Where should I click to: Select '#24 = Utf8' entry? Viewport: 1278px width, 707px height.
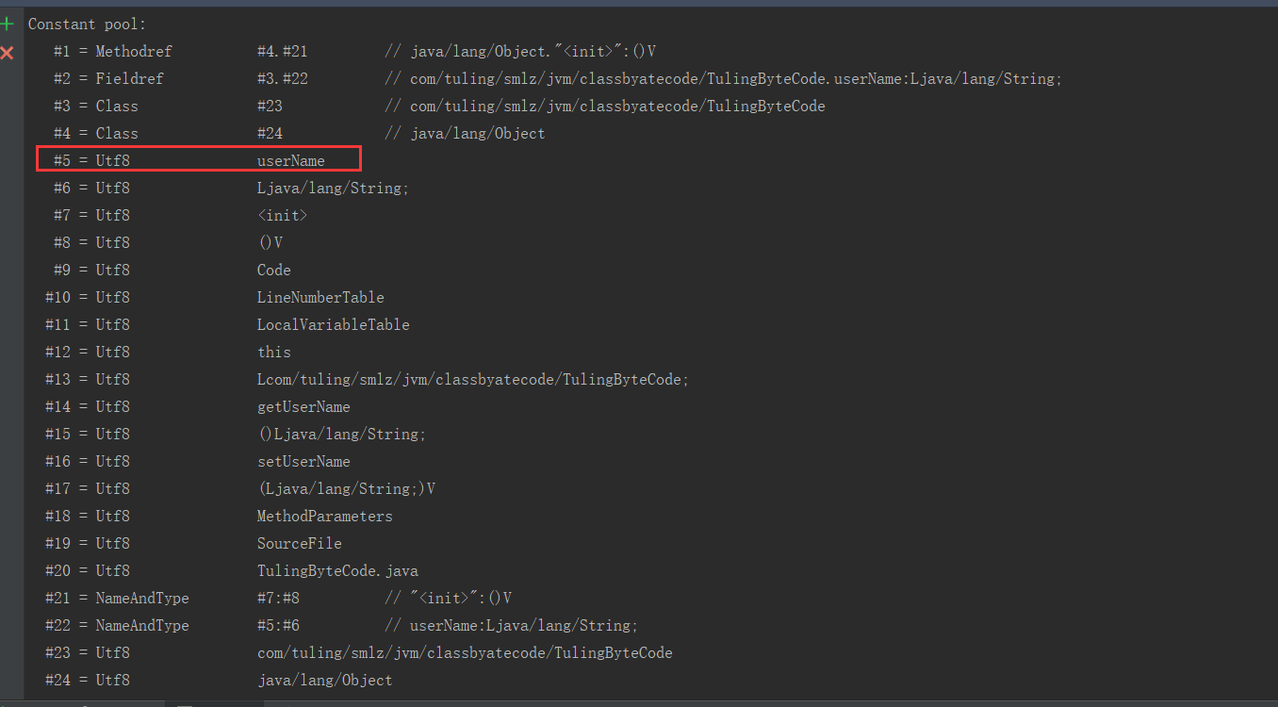pyautogui.click(x=88, y=680)
